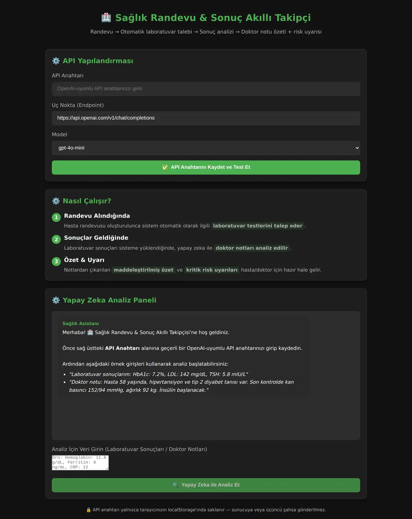The width and height of the screenshot is (412, 519).
Task: Click gear icon beside API Yapılandırması
Action: tap(56, 61)
